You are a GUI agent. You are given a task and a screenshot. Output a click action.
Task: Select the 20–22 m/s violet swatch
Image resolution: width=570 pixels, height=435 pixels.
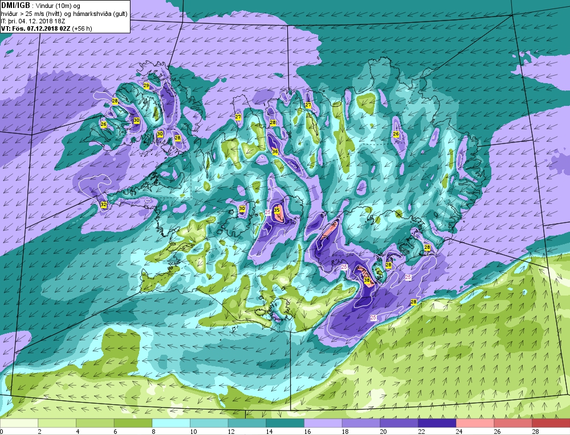click(x=399, y=423)
